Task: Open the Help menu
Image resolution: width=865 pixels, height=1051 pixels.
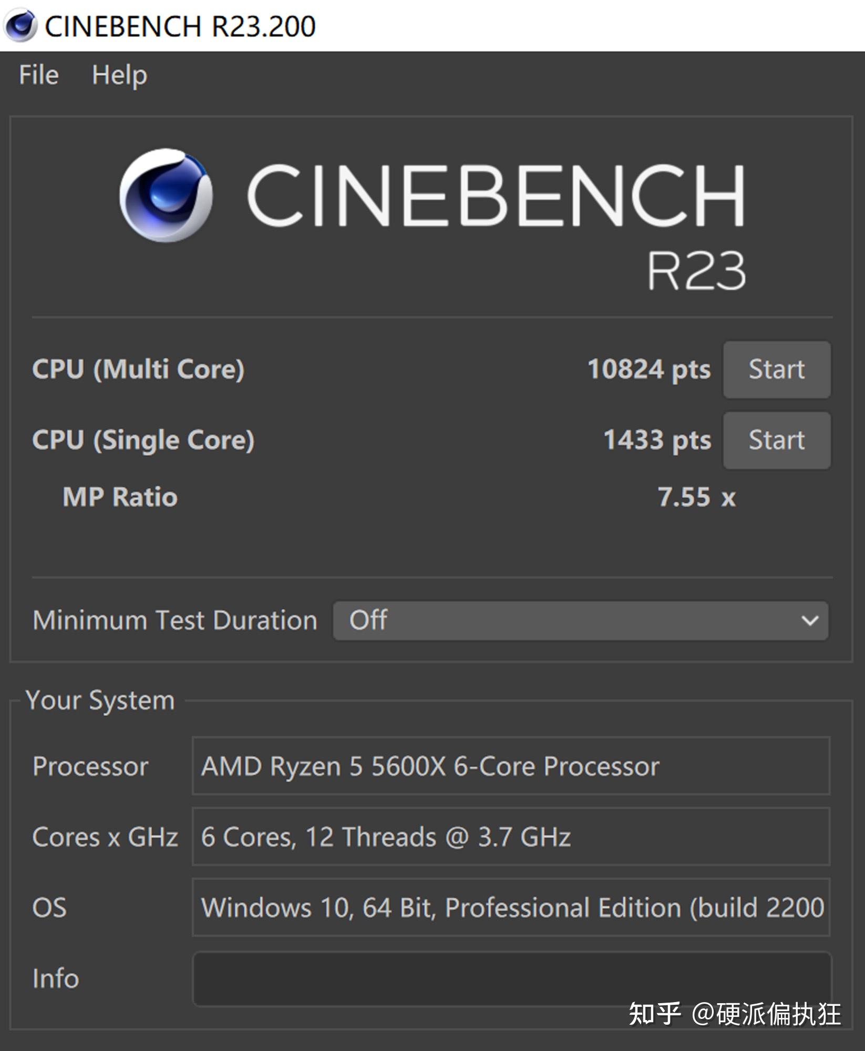Action: [119, 75]
